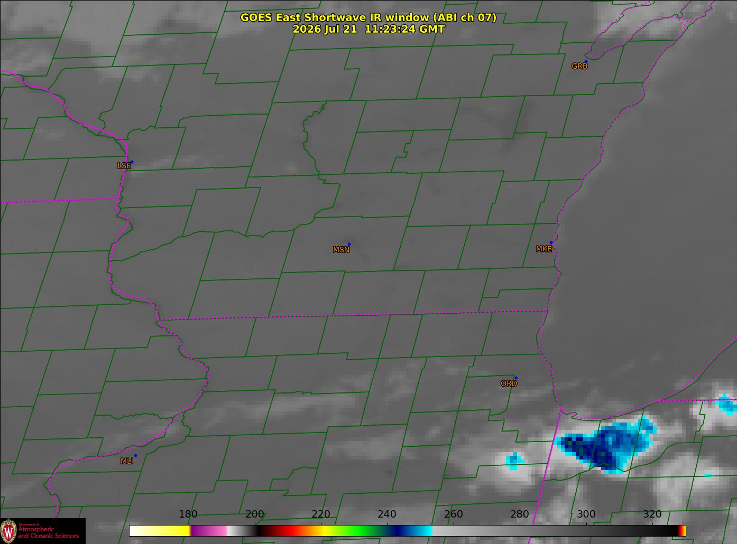Select the MSN station marker
The image size is (737, 544).
click(x=349, y=244)
